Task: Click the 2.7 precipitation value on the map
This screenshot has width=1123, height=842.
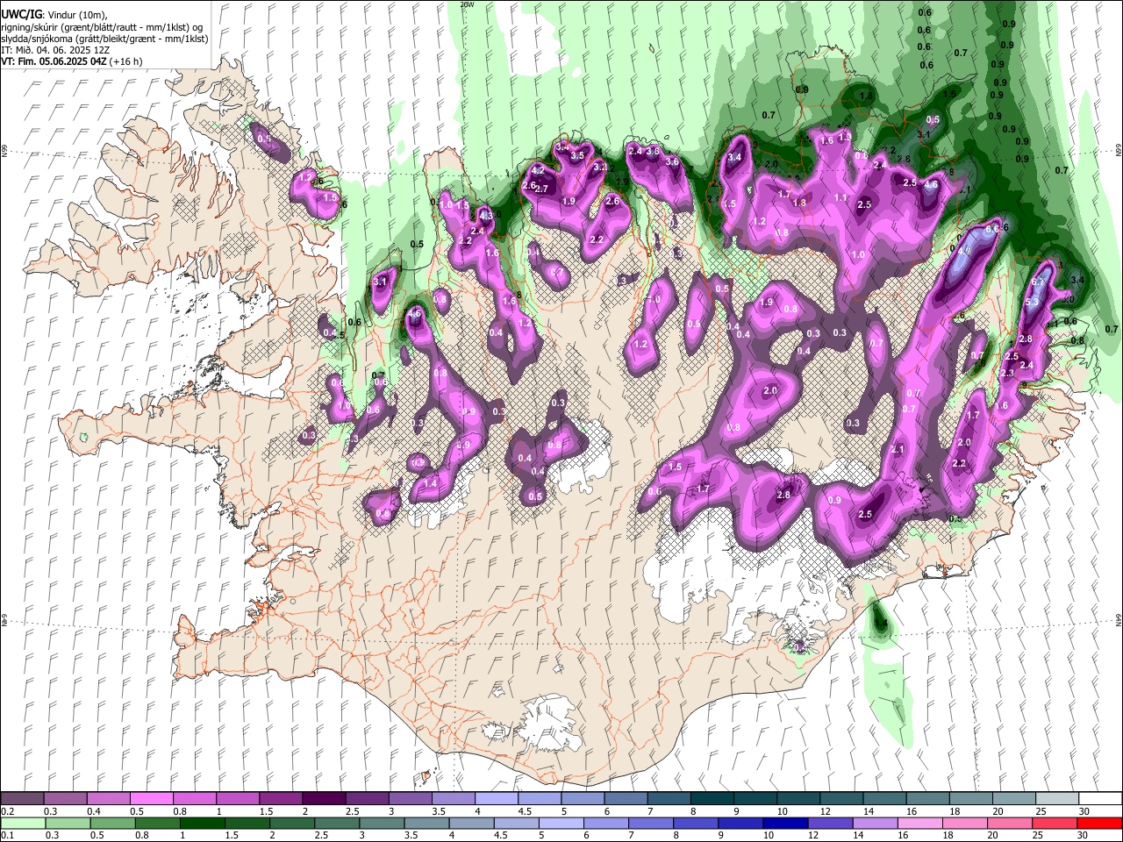Action: click(x=541, y=189)
